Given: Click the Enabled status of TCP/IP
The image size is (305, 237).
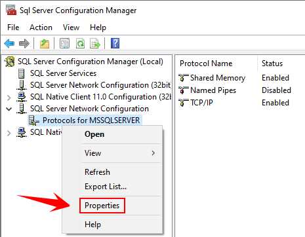Looking at the screenshot, I should (x=275, y=103).
